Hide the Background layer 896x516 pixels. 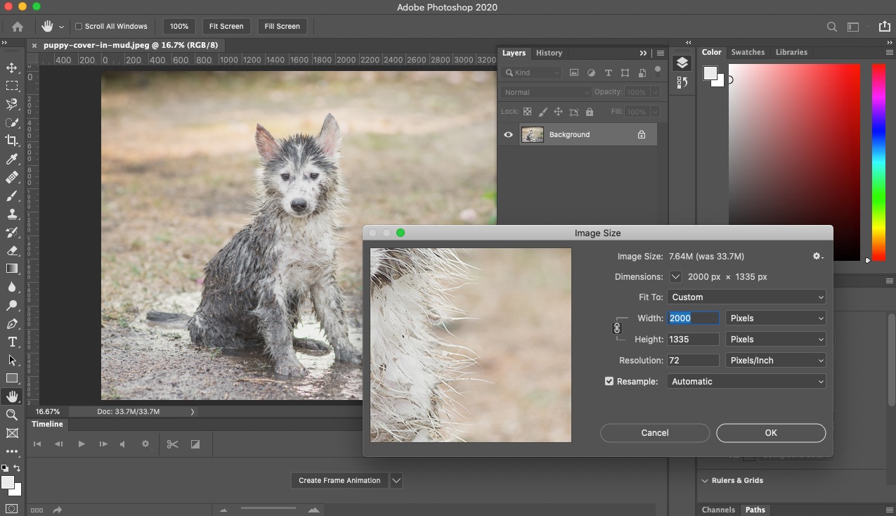(508, 134)
